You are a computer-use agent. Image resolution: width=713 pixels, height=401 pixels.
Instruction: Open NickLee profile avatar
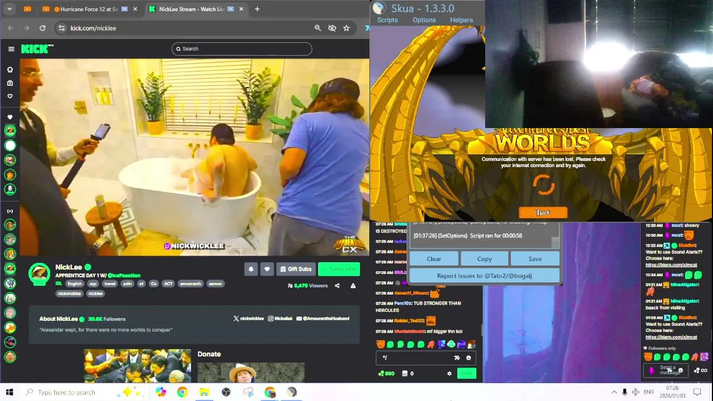pyautogui.click(x=40, y=274)
